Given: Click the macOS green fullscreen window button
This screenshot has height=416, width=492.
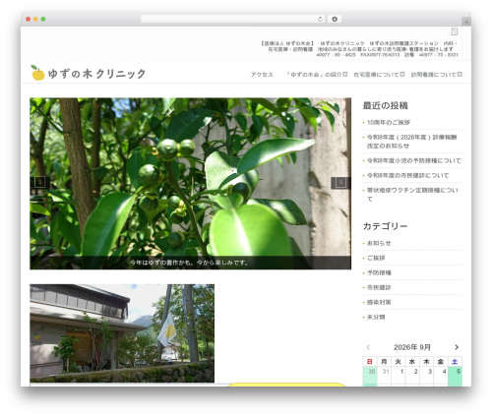Looking at the screenshot, I should coord(43,19).
